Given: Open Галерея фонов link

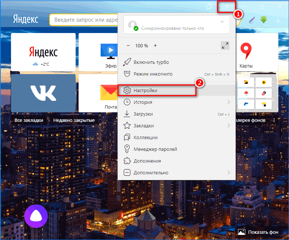Looking at the screenshot, I should (x=250, y=120).
